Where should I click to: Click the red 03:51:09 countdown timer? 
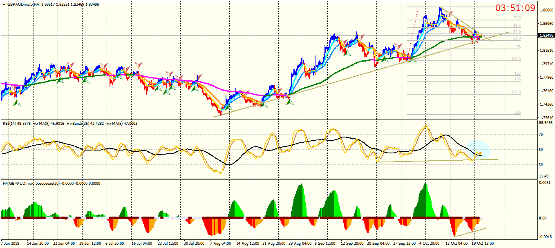515,8
